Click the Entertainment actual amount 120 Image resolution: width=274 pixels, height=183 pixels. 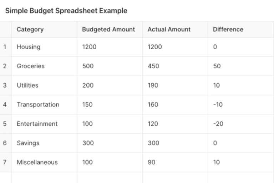click(x=153, y=124)
